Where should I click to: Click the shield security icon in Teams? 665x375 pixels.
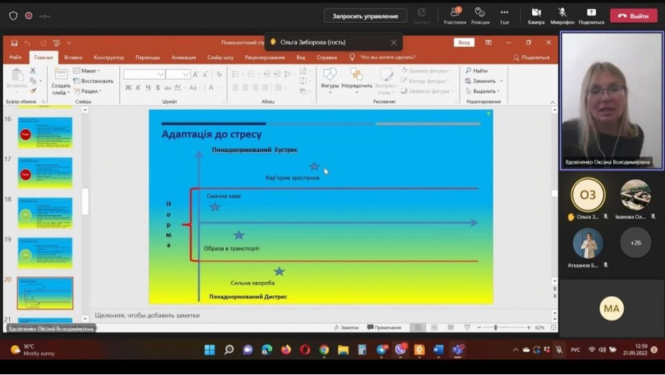pos(13,16)
